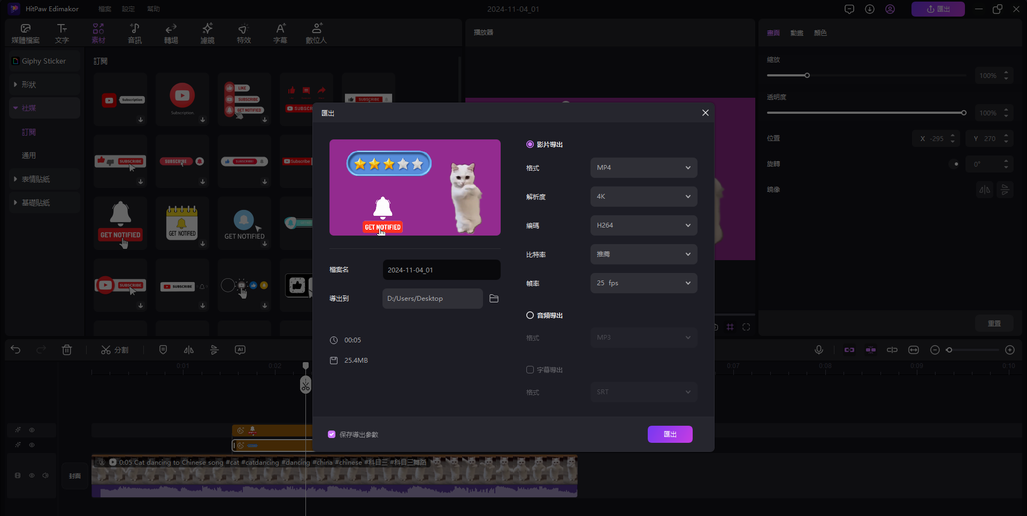Open the Giphy Sticker category
Screen dimensions: 1027x516
coord(45,61)
